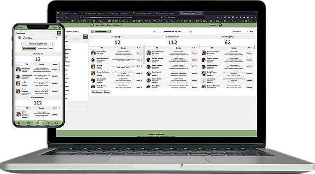Tap the clock icon in phone bottom bar

coord(47,123)
